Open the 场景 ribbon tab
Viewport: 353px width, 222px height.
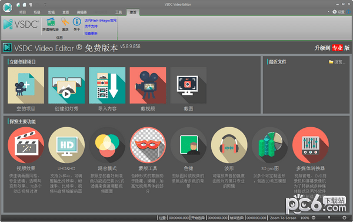37,12
